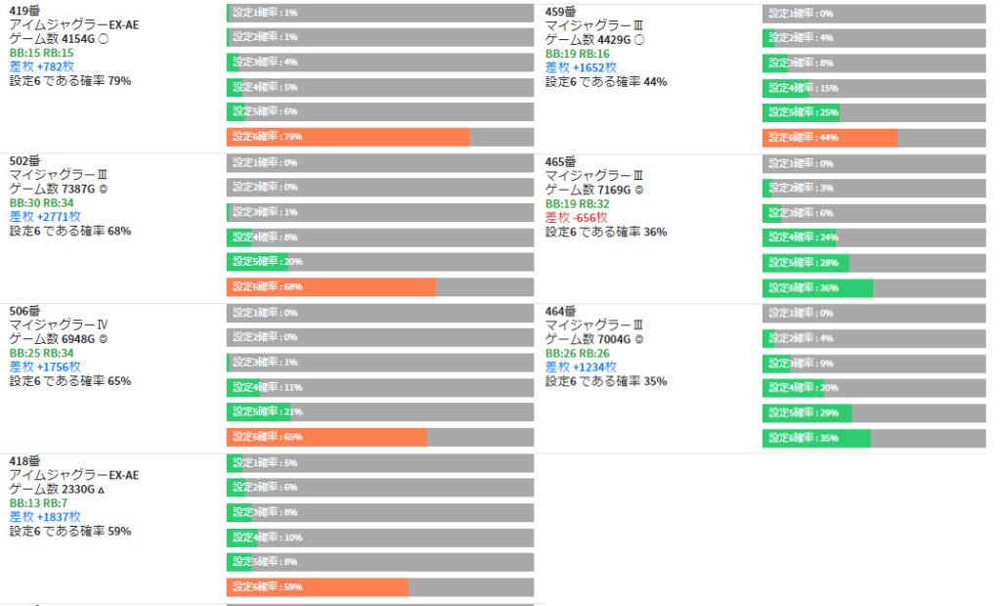
Task: Click the double-circle mark beside 7169G
Action: tap(639, 190)
